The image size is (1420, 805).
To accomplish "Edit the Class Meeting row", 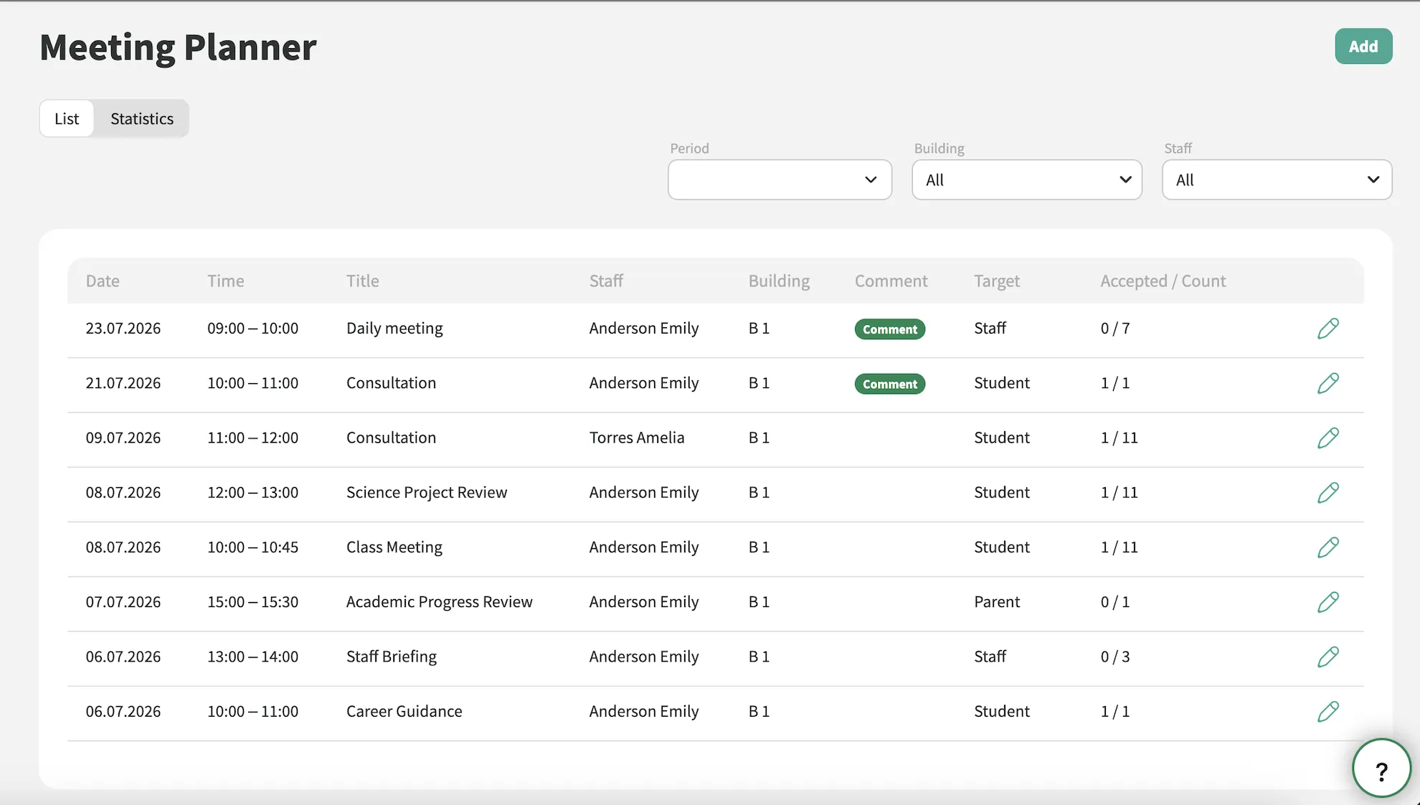I will [x=1328, y=547].
